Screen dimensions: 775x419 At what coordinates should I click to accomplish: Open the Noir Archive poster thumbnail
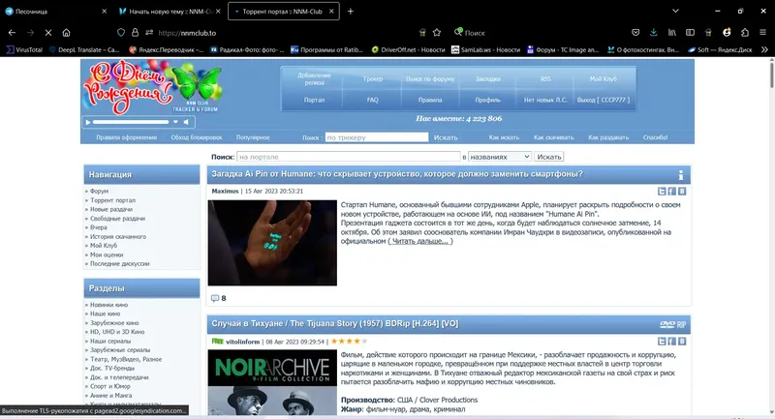272,382
